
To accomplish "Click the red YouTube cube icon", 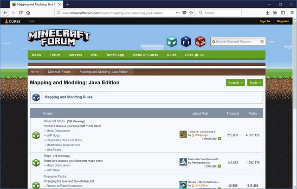I will [200, 42].
